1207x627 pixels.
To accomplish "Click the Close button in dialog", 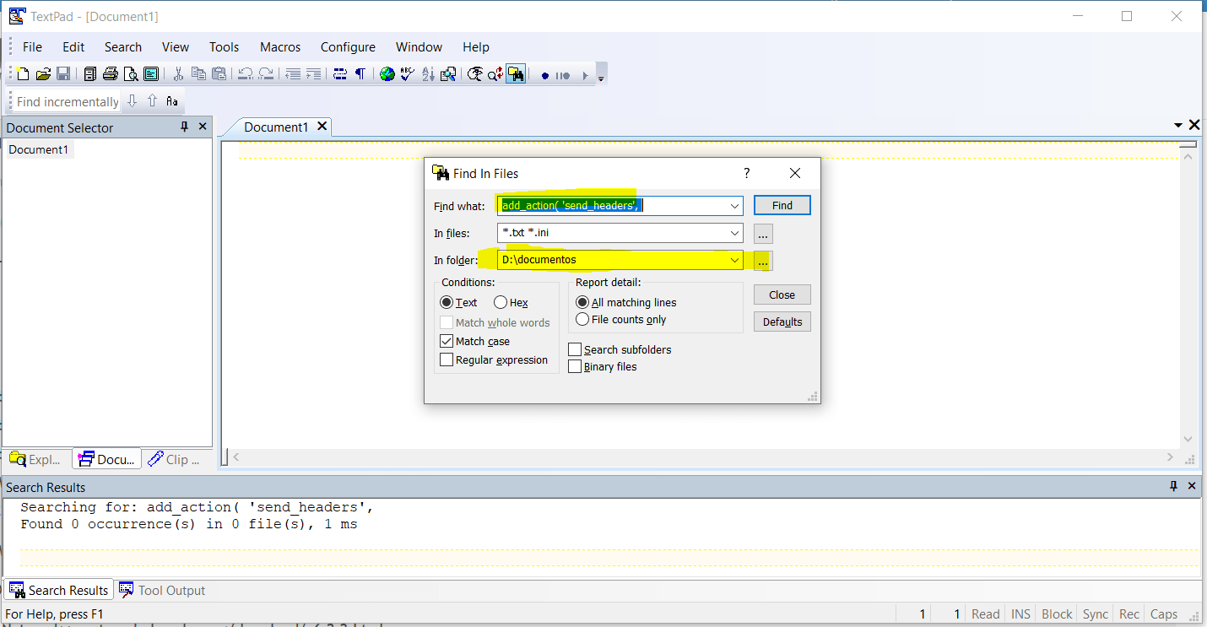I will [782, 295].
